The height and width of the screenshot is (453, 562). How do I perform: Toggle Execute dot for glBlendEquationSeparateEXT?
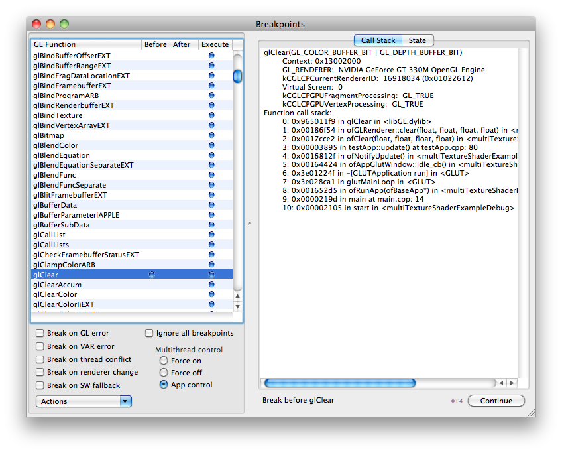click(211, 165)
